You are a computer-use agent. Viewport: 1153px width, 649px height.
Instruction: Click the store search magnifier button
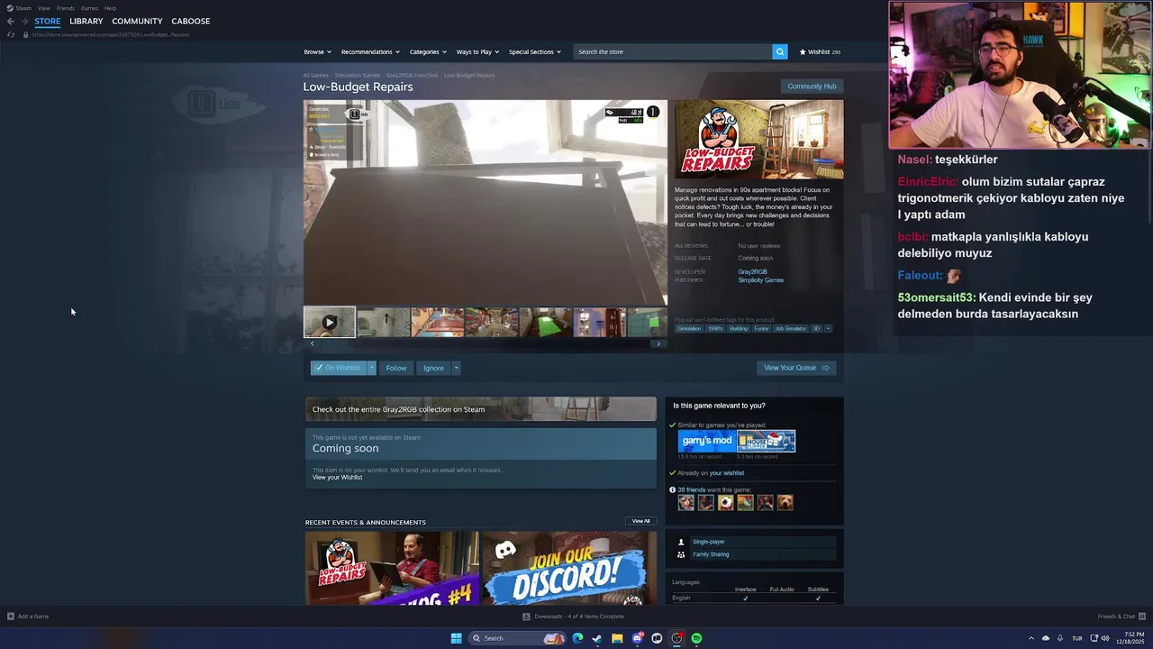(780, 51)
